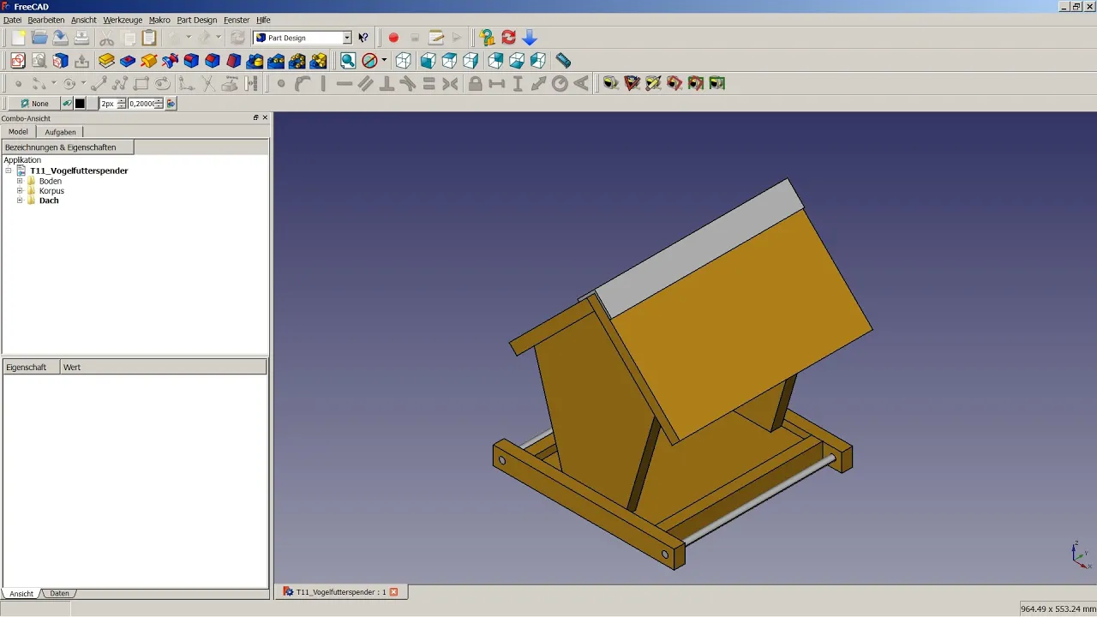This screenshot has height=617, width=1097.
Task: Set left view cube icon
Action: (538, 61)
